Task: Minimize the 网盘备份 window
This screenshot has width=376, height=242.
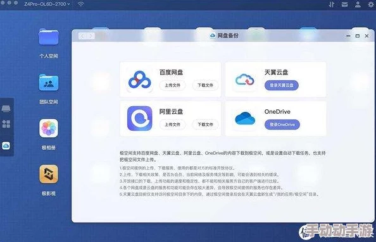Action: [348, 36]
